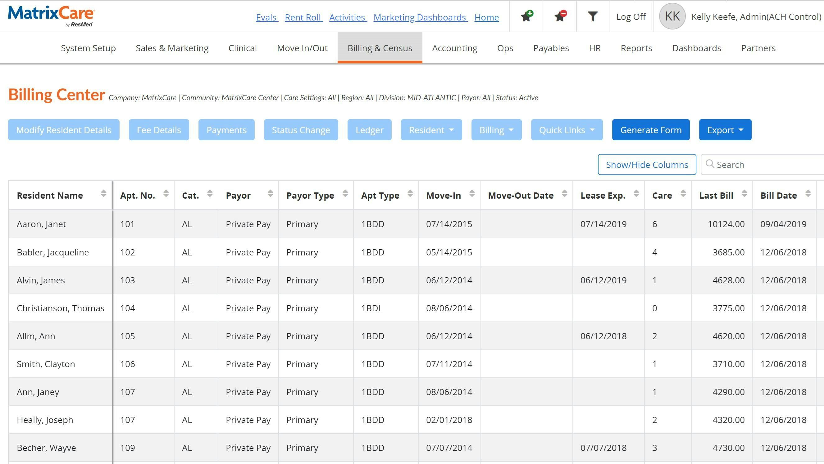The width and height of the screenshot is (824, 464).
Task: Click the remove favorite star icon
Action: tap(559, 16)
